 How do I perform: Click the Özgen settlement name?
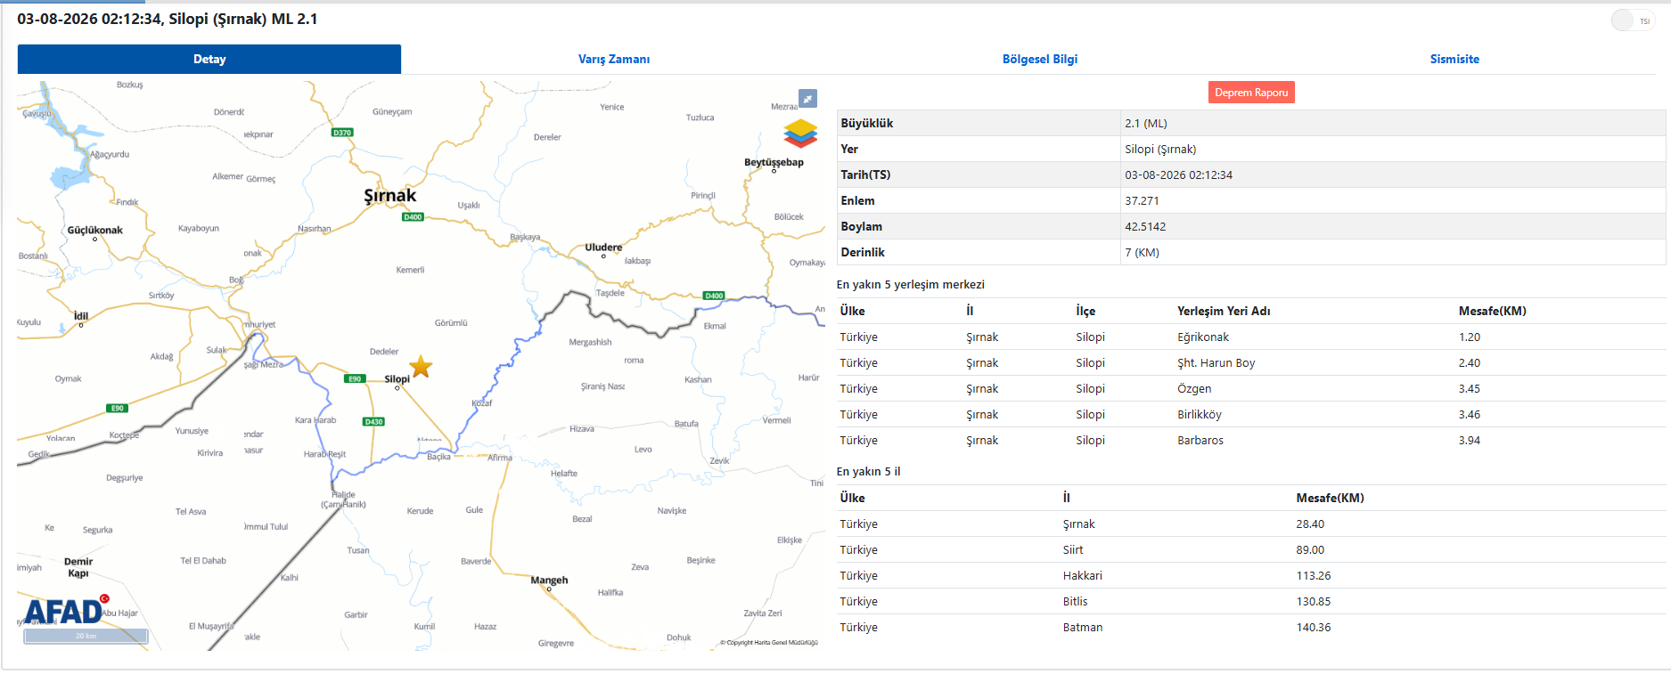click(1194, 389)
